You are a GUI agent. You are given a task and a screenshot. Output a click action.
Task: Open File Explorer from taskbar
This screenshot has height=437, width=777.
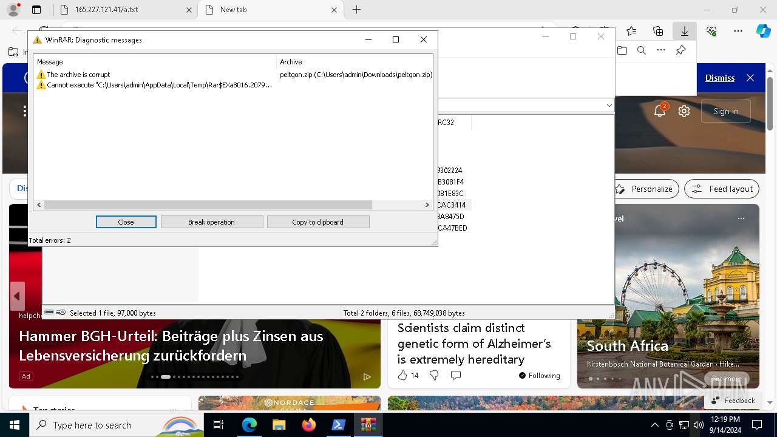click(x=279, y=425)
